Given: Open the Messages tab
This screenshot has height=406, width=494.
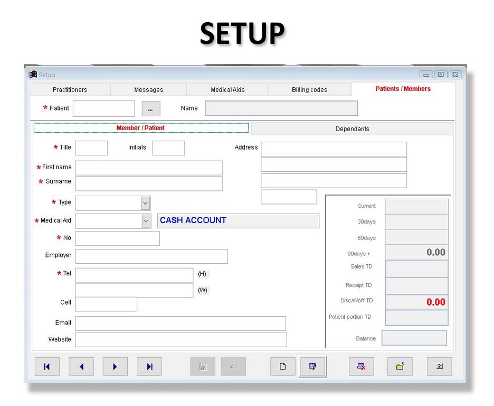Looking at the screenshot, I should tap(148, 90).
